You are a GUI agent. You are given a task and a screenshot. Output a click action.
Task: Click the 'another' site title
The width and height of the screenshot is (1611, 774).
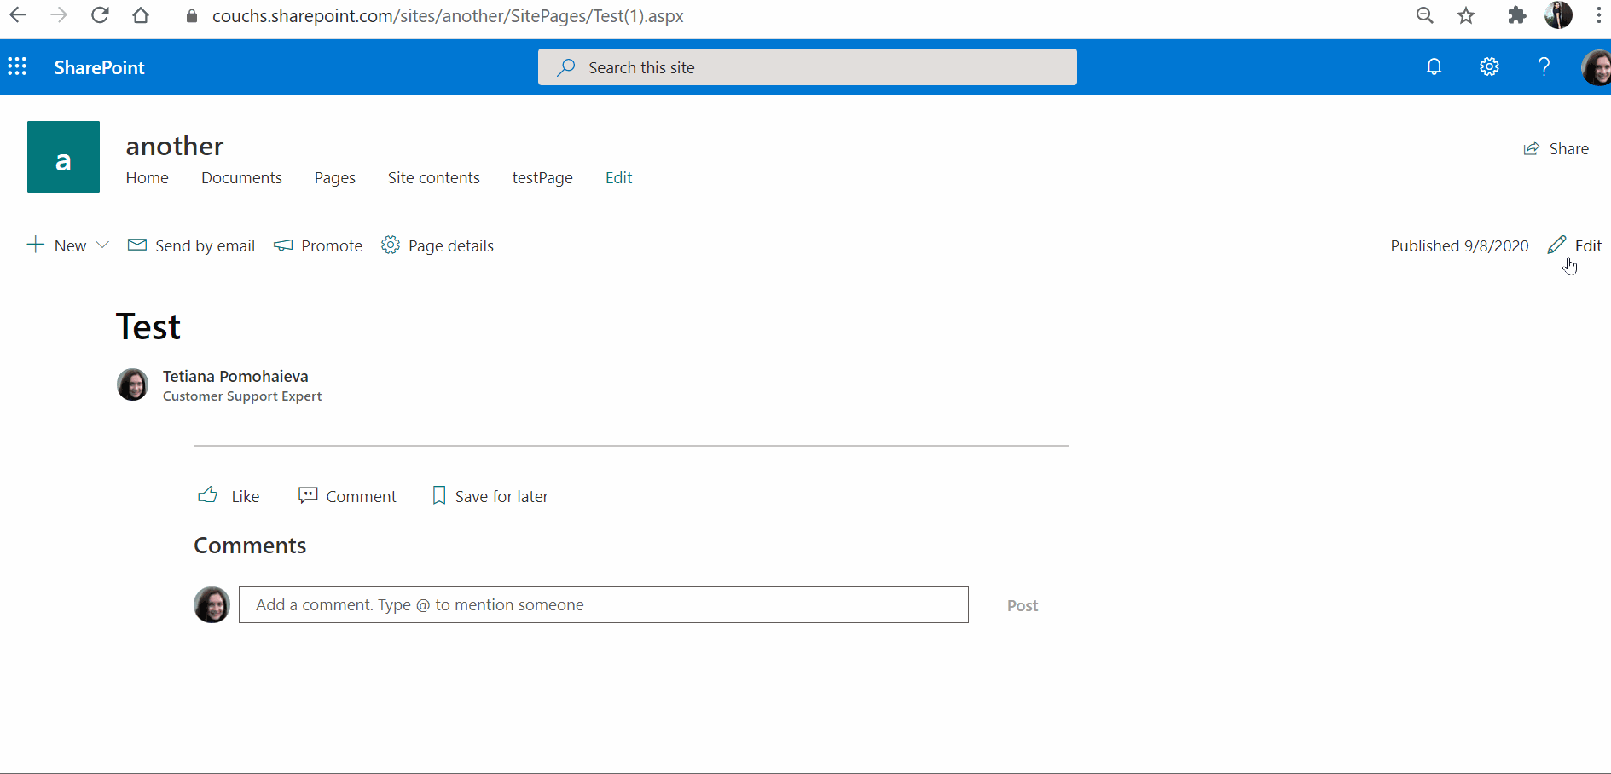point(175,146)
